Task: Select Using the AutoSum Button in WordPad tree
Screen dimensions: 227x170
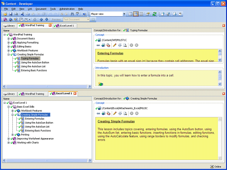Action: 35,63
